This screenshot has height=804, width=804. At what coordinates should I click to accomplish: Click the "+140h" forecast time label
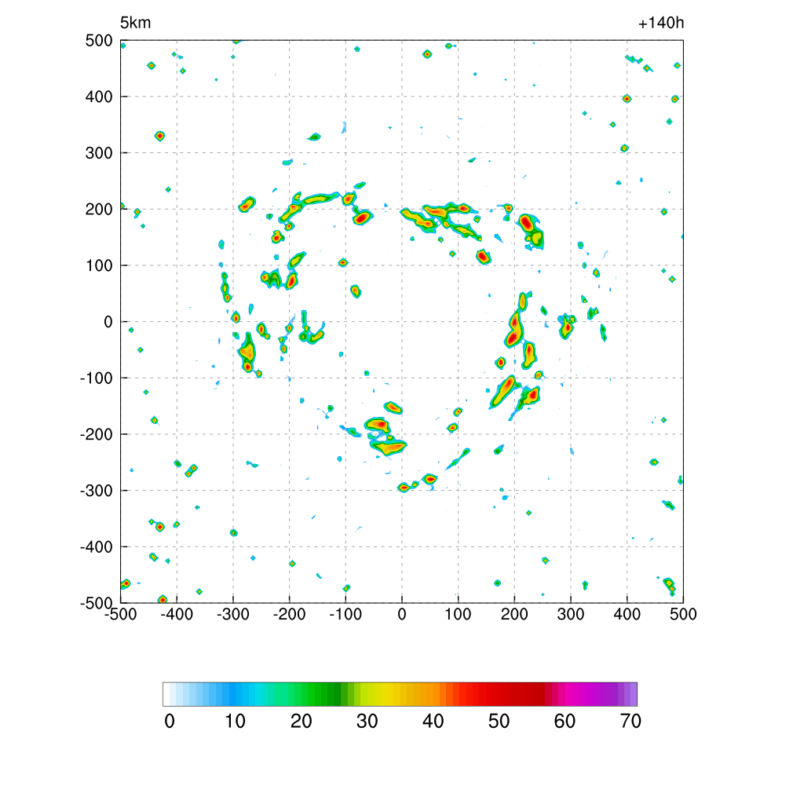(661, 23)
